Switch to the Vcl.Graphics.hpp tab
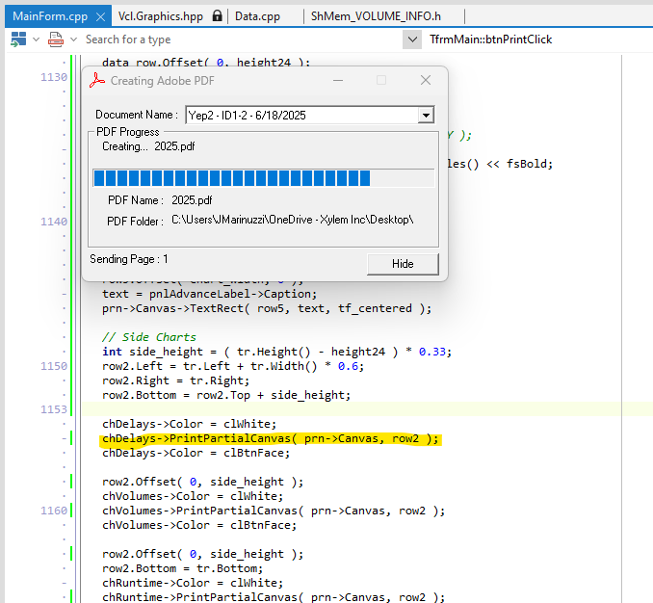 [161, 16]
